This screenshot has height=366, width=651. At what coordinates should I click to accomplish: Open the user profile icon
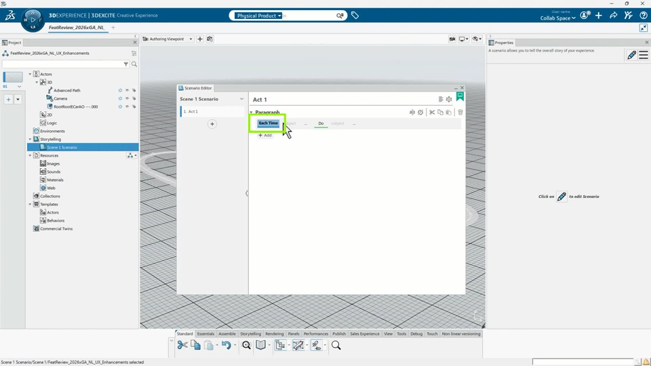click(585, 16)
